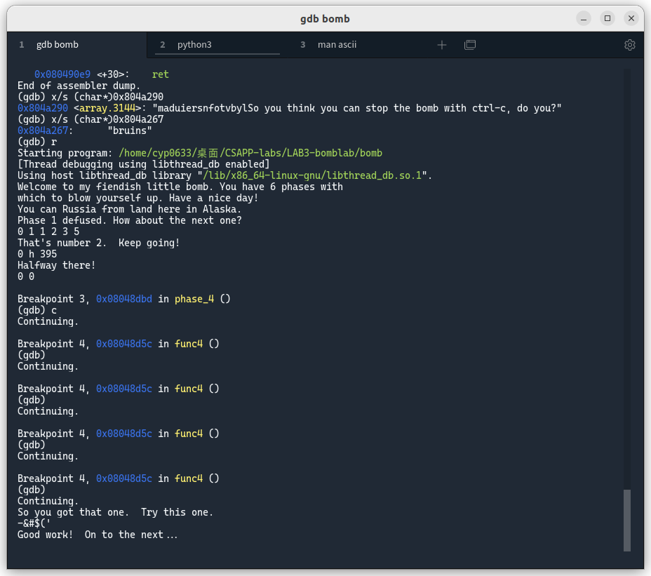Screen dimensions: 651x576
Task: Maximize the gdb bomb window
Action: coord(608,18)
